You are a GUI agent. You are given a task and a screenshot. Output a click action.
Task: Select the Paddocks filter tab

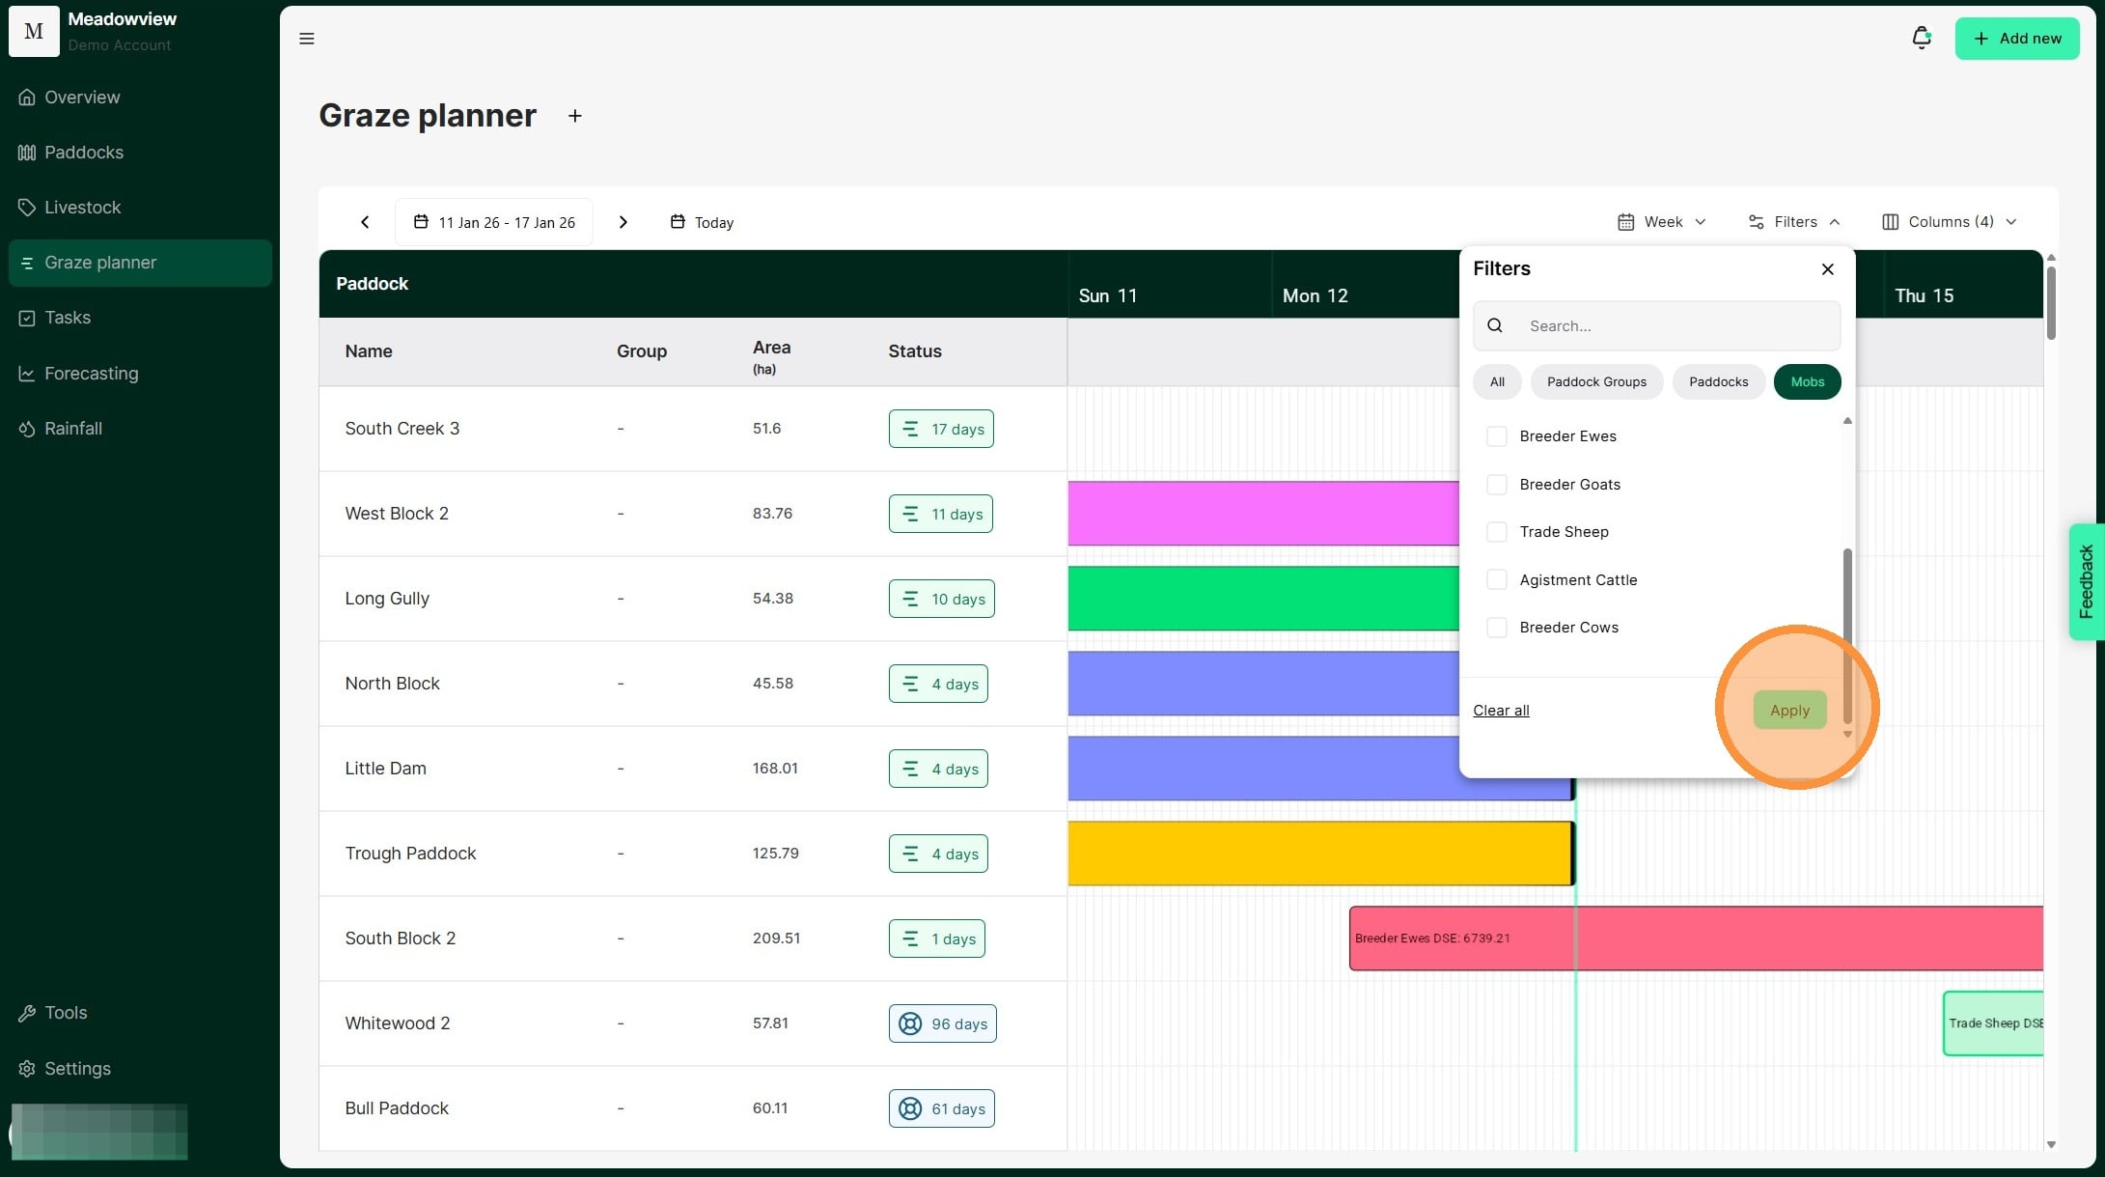tap(1718, 381)
